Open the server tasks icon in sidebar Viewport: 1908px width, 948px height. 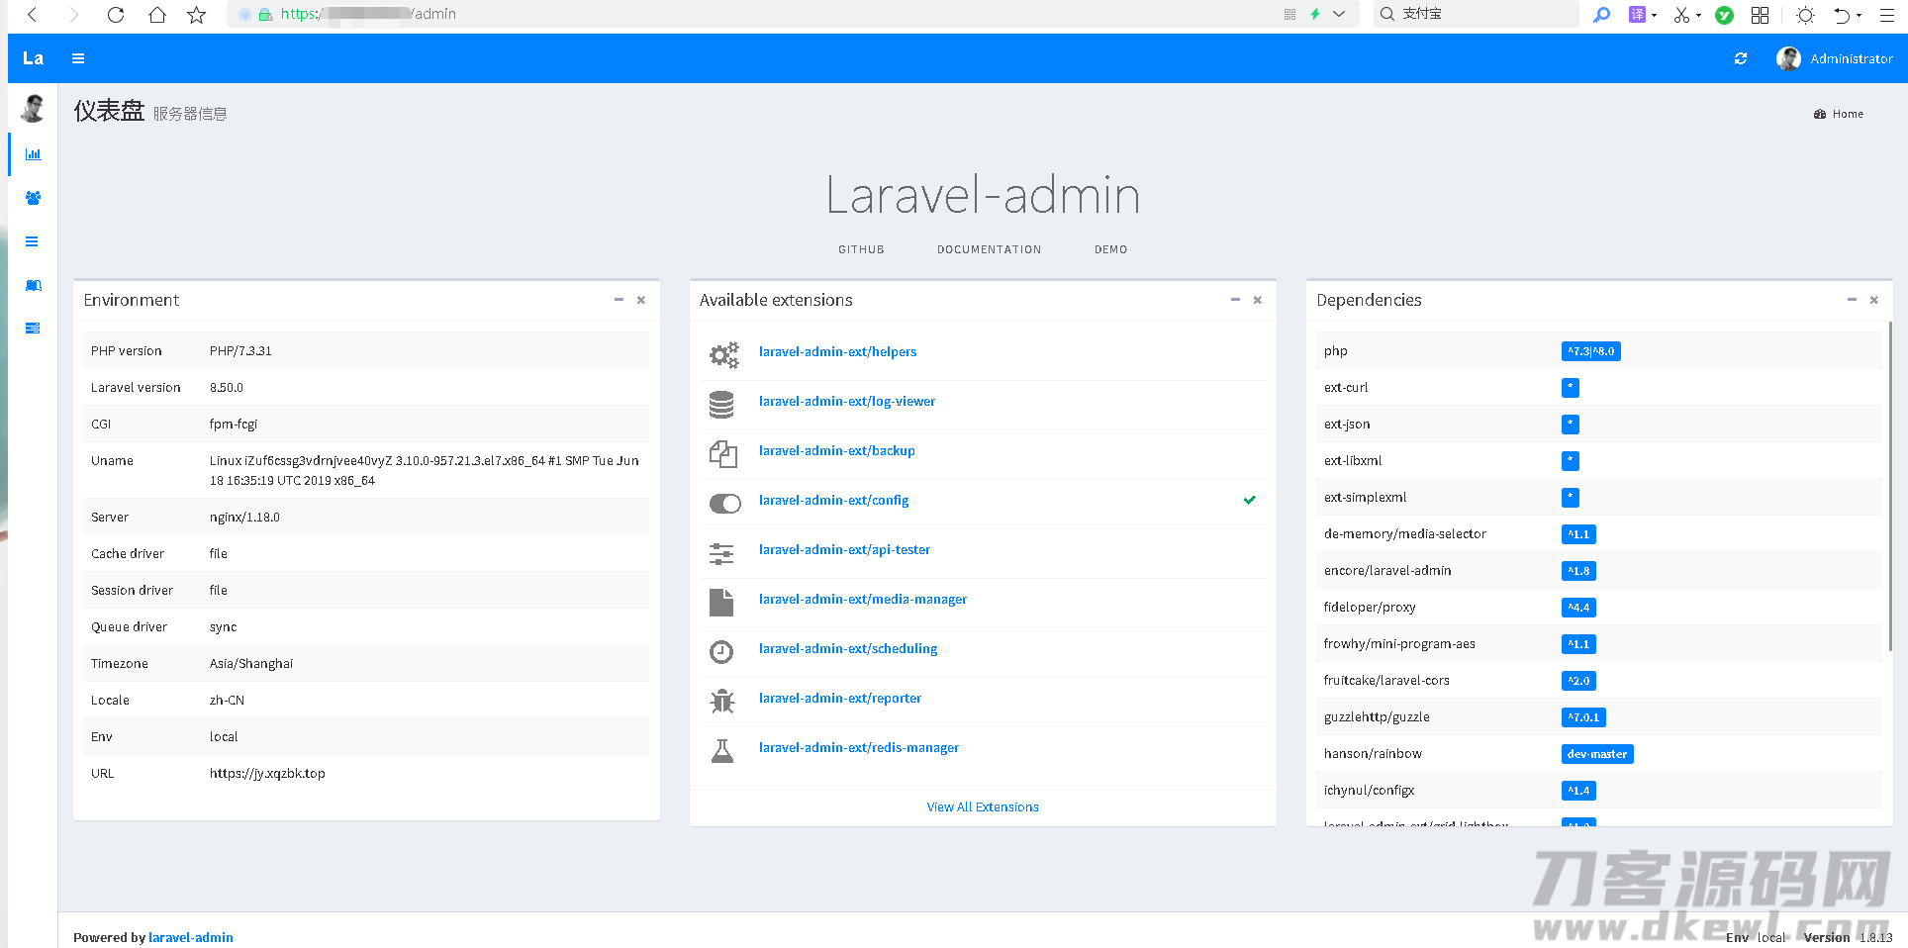33,329
